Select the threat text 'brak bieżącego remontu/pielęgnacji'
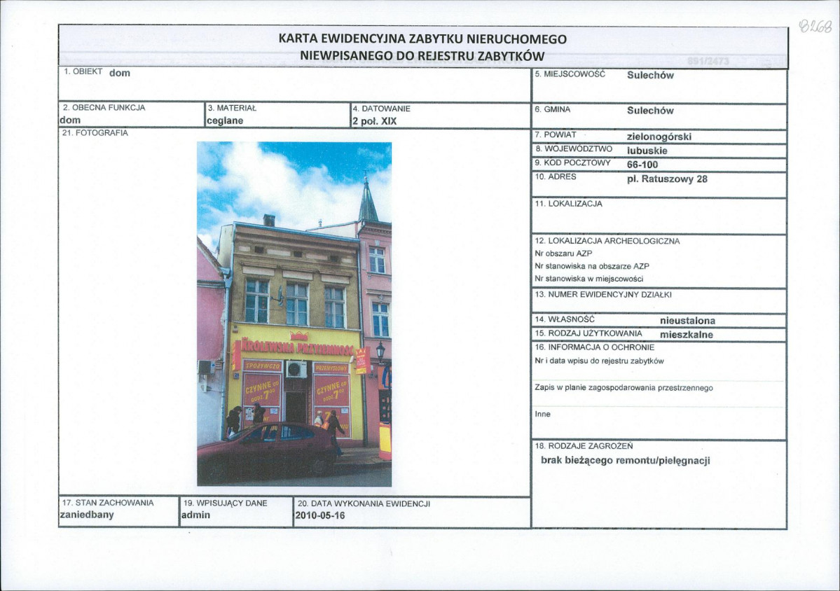 point(625,461)
